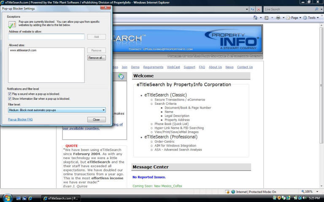Image resolution: width=324 pixels, height=202 pixels.
Task: Click the Property Info logo banner
Action: [x=232, y=40]
